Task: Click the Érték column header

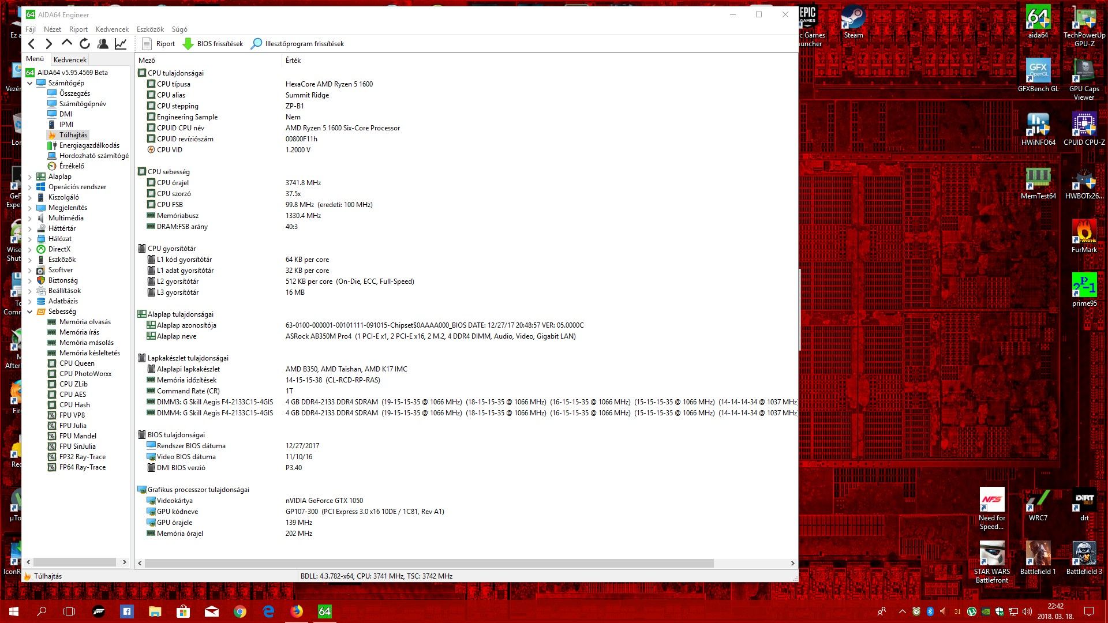Action: (293, 60)
